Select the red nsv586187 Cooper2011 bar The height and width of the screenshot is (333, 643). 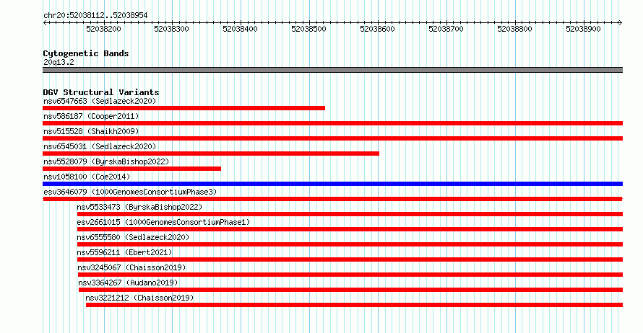tap(332, 123)
